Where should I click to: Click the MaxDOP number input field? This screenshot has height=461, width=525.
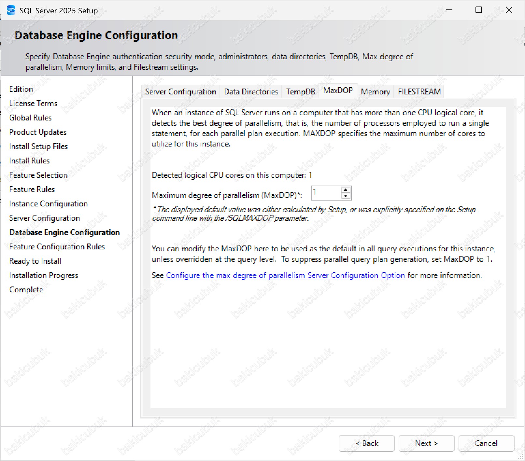(x=326, y=193)
